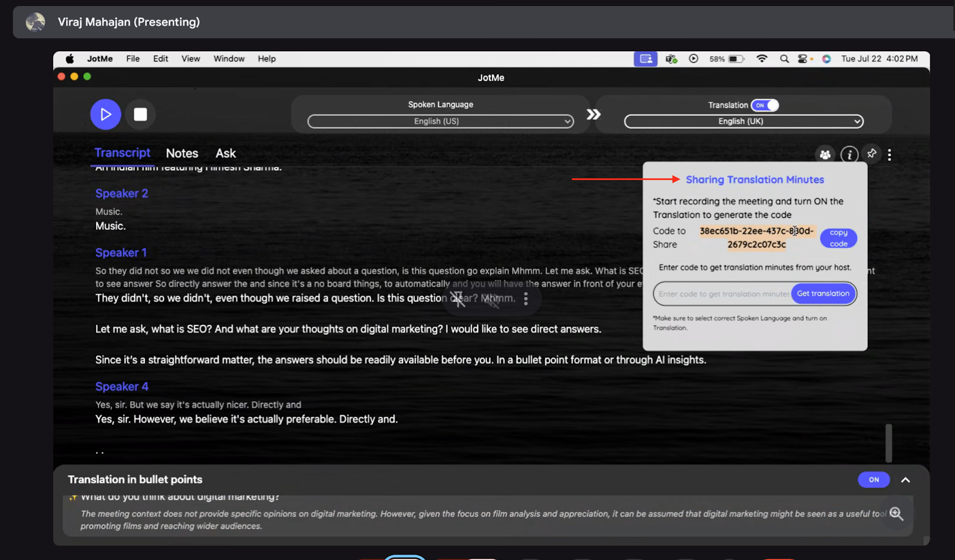The image size is (955, 560).
Task: Open the three-dot more options menu
Action: 889,155
